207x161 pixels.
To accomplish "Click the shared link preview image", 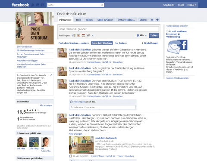I will click(x=81, y=145).
